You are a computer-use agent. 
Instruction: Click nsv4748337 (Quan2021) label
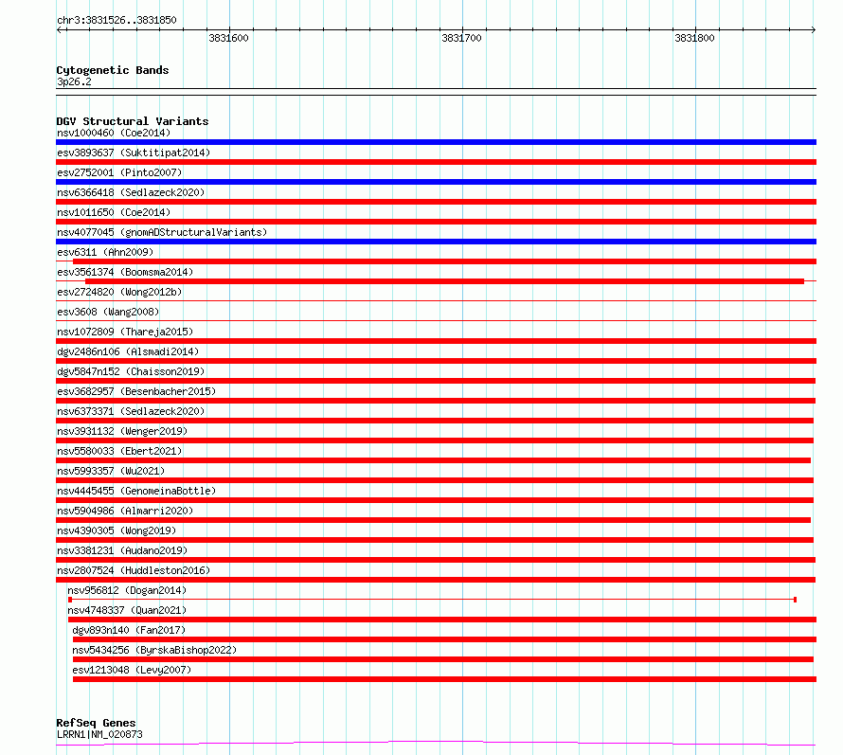[x=127, y=610]
